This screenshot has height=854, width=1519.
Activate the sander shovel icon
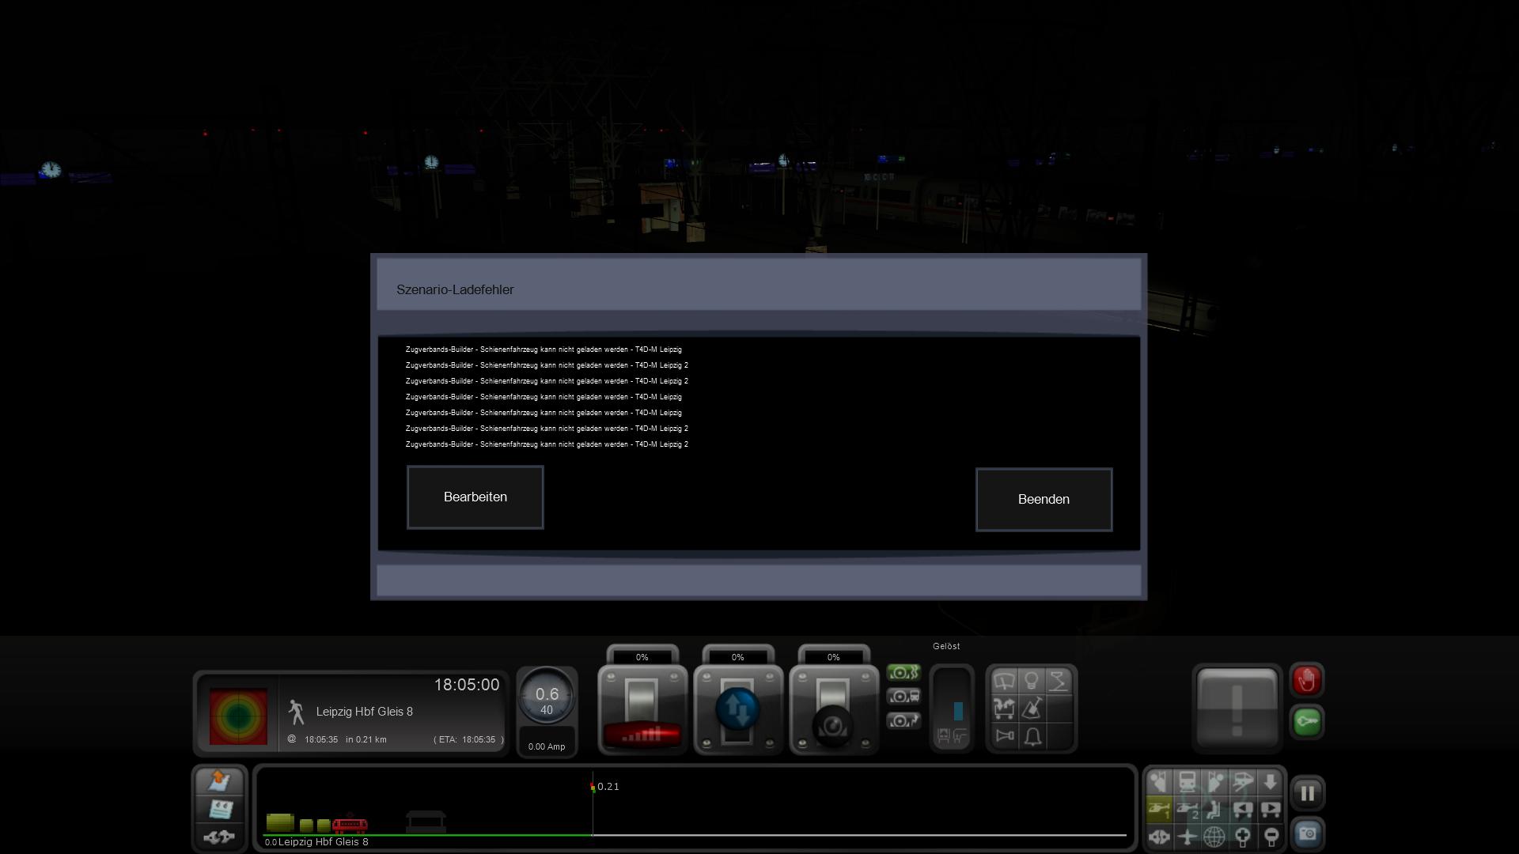pyautogui.click(x=1032, y=709)
